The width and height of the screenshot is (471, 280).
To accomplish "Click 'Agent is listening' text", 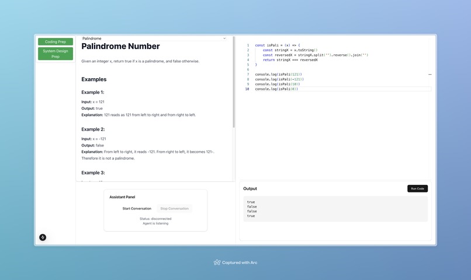I will (x=155, y=223).
